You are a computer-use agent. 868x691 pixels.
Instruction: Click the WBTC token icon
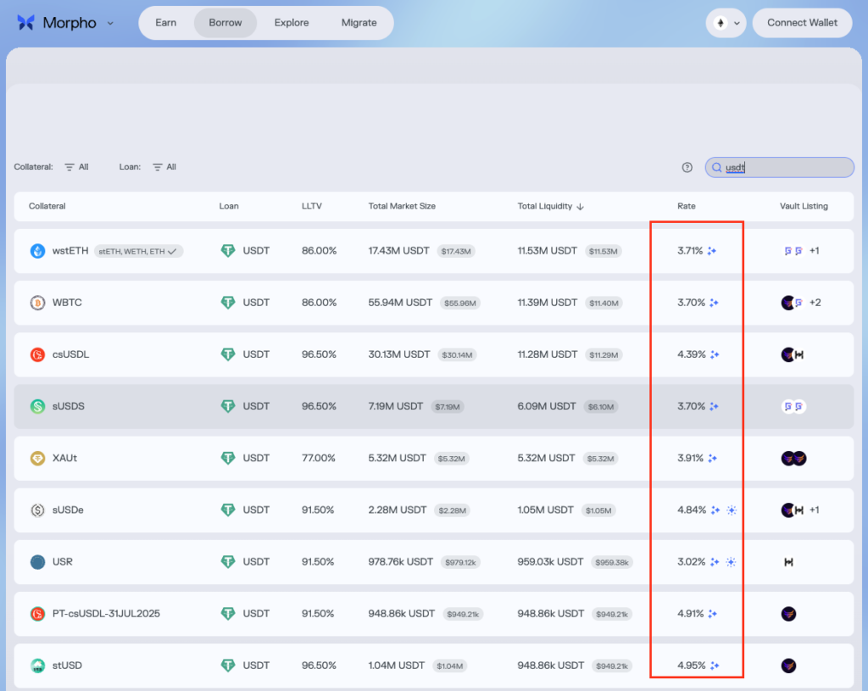(x=37, y=303)
